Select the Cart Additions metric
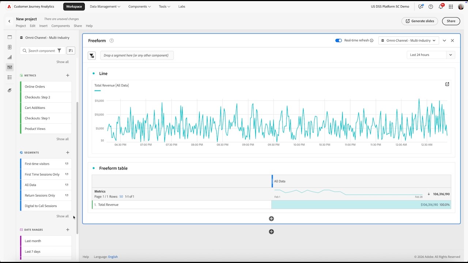468x263 pixels. [46, 108]
